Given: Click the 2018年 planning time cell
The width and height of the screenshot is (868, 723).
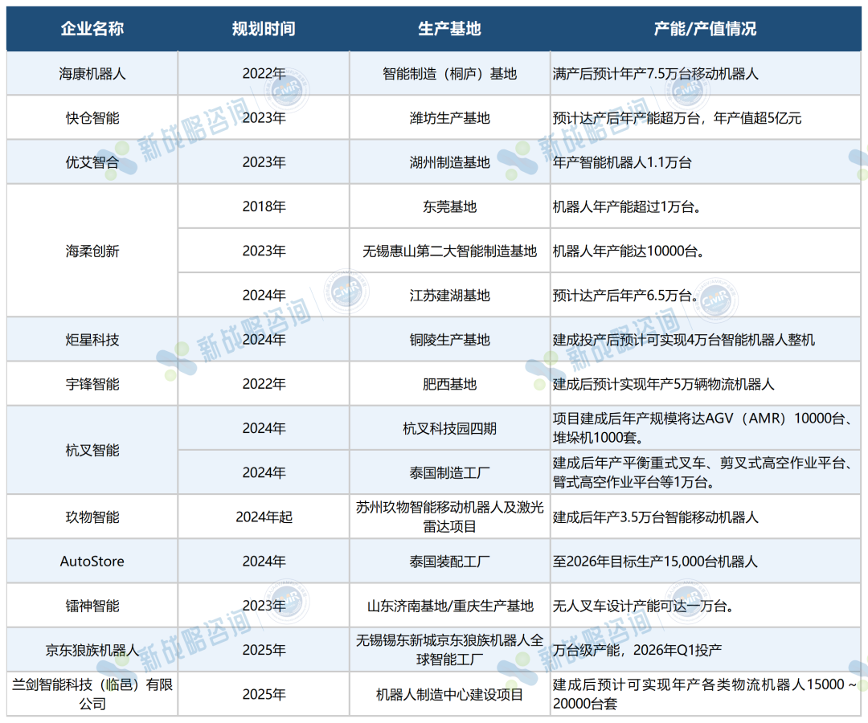Looking at the screenshot, I should coord(264,206).
